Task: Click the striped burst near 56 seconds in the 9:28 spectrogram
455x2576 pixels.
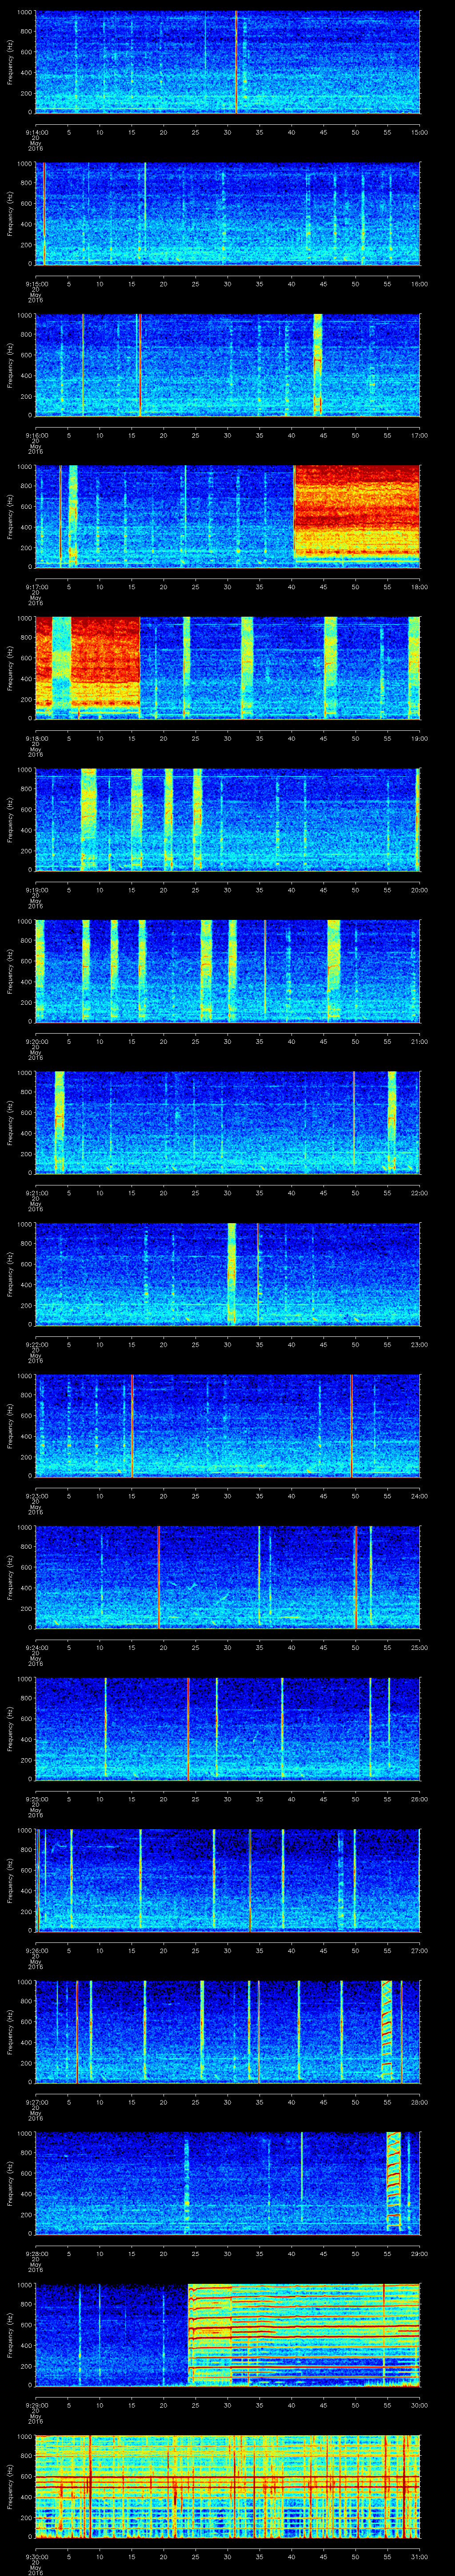Action: pyautogui.click(x=394, y=2183)
